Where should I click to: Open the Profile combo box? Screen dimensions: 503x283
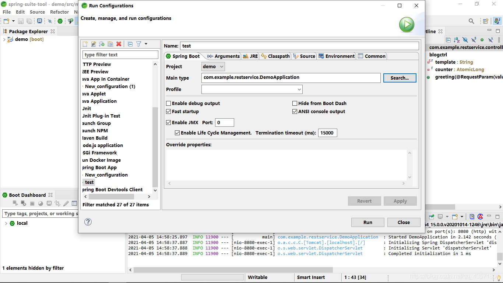point(252,90)
